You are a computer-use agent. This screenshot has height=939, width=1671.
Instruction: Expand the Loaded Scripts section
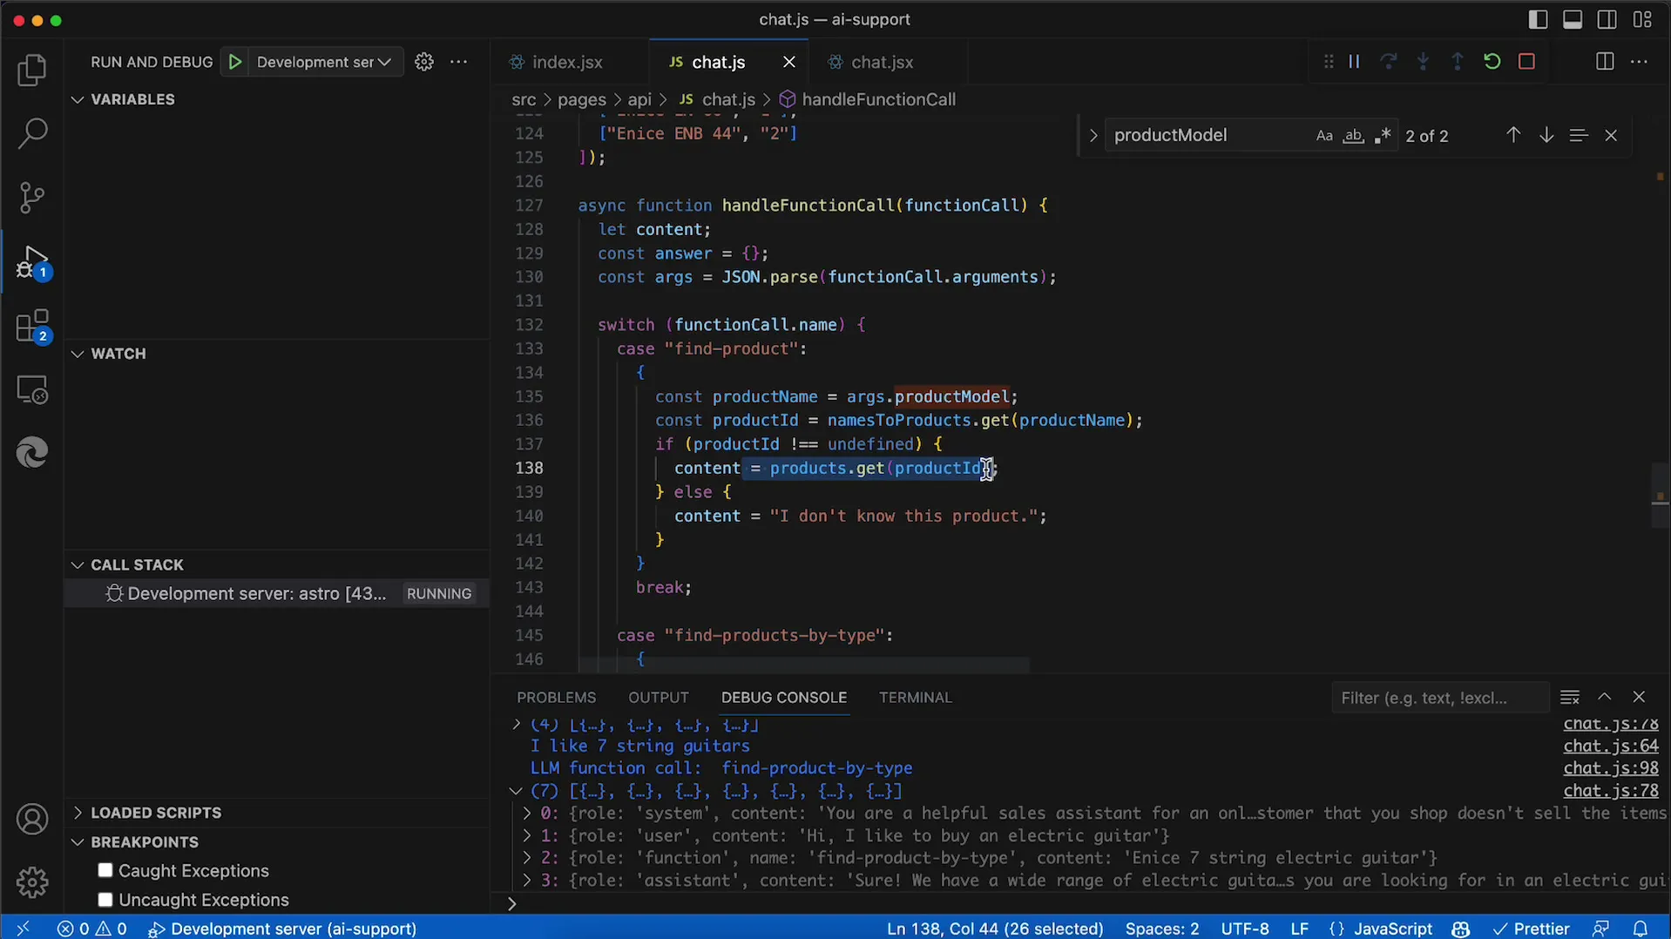click(x=156, y=812)
